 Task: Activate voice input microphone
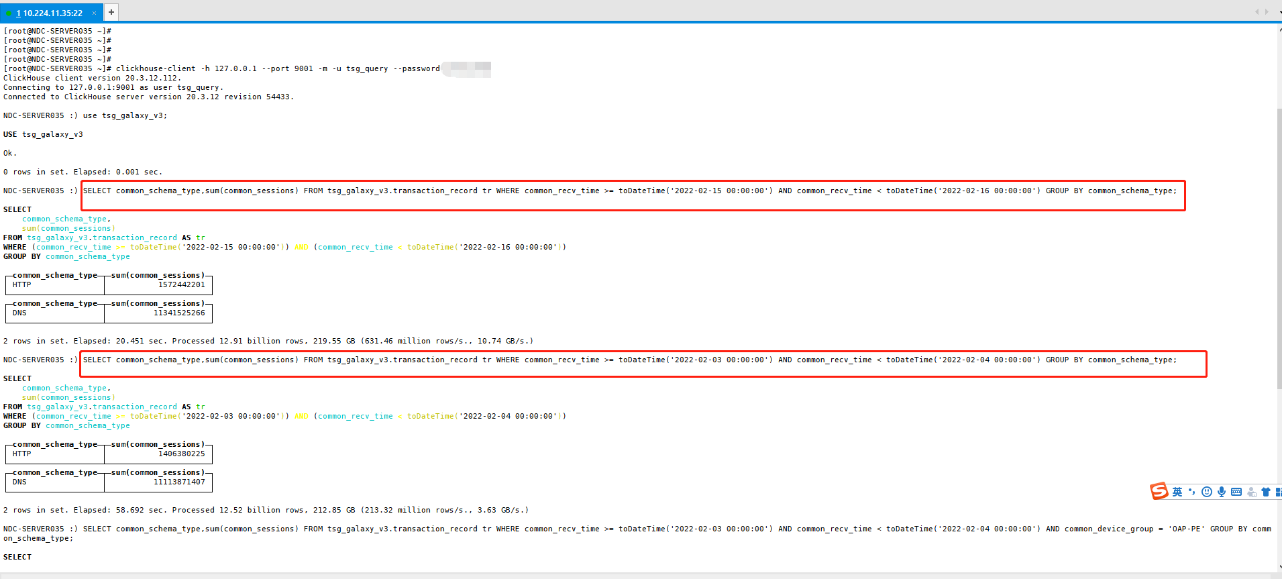tap(1222, 492)
